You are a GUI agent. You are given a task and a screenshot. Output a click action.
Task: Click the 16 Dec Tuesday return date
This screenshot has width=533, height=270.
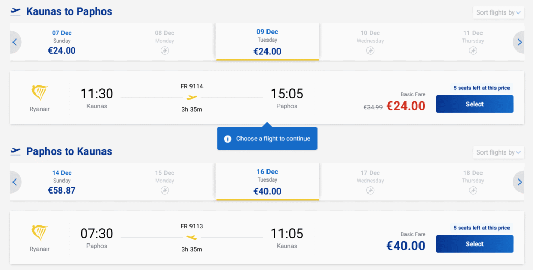coord(267,182)
